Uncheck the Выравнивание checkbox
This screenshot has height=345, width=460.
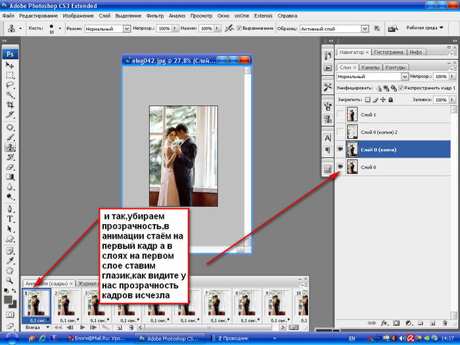click(239, 28)
